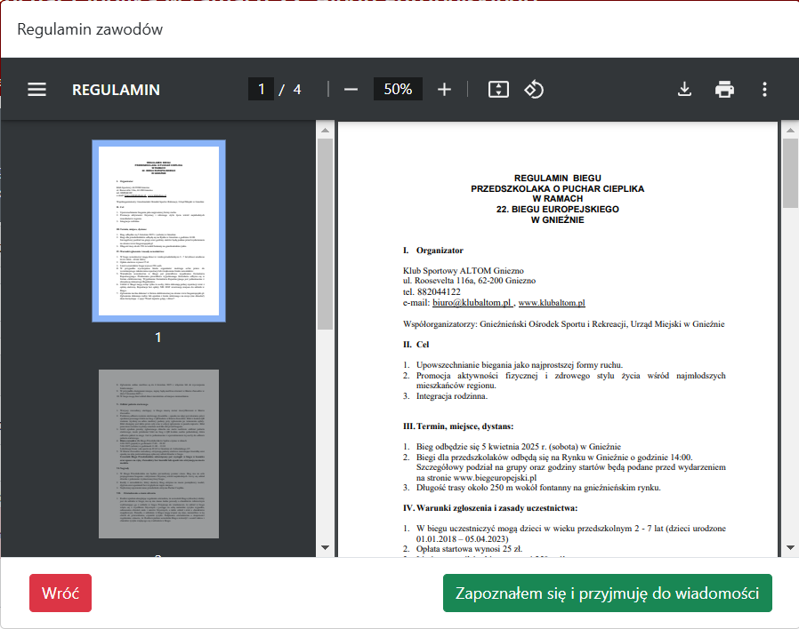Click the page number input field
The image size is (799, 629).
(261, 90)
